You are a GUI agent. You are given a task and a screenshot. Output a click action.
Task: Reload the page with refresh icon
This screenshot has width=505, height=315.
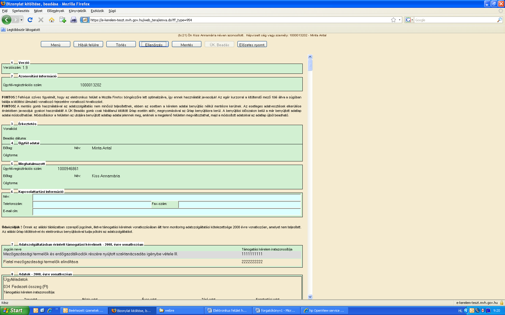pyautogui.click(x=30, y=20)
